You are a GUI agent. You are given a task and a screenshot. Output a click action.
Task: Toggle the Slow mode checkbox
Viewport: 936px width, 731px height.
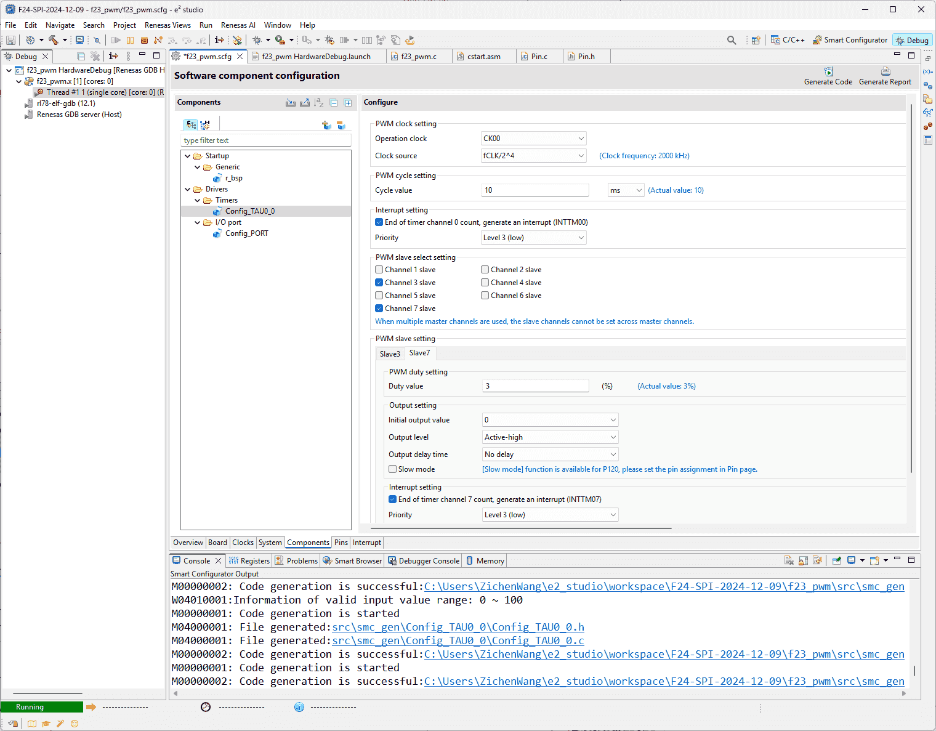coord(392,469)
